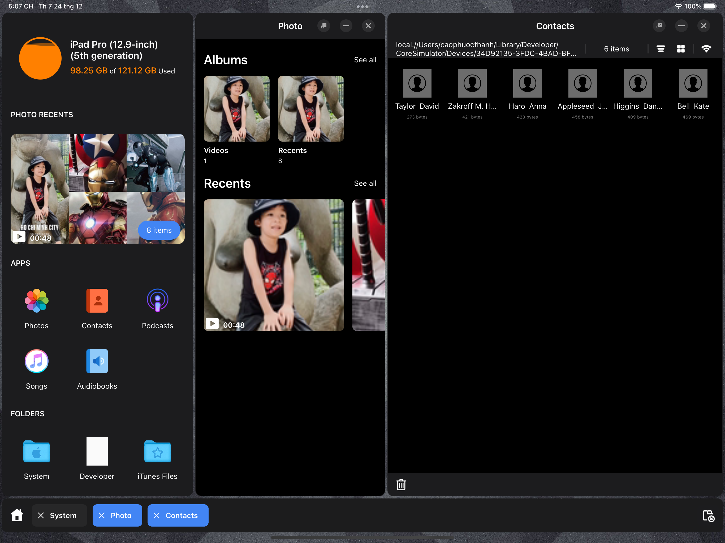The height and width of the screenshot is (543, 725).
Task: Select Higgins Dan... contact
Action: pos(638,94)
